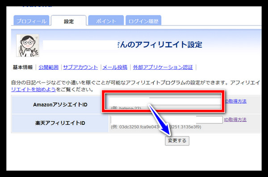Click the 変更する button
Image resolution: width=268 pixels, height=177 pixels.
177,141
